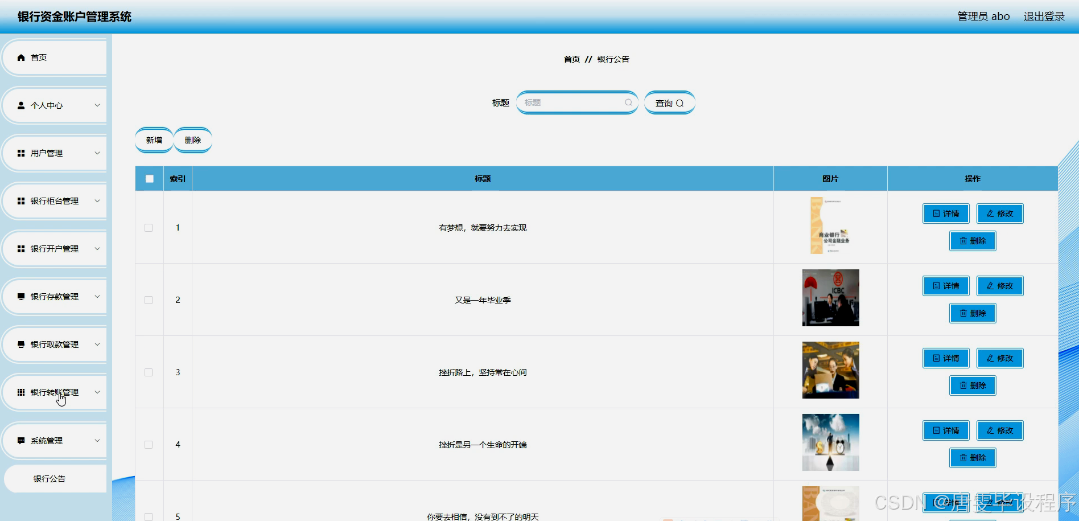Open the row 1 book cover thumbnail
This screenshot has height=521, width=1079.
tap(830, 225)
